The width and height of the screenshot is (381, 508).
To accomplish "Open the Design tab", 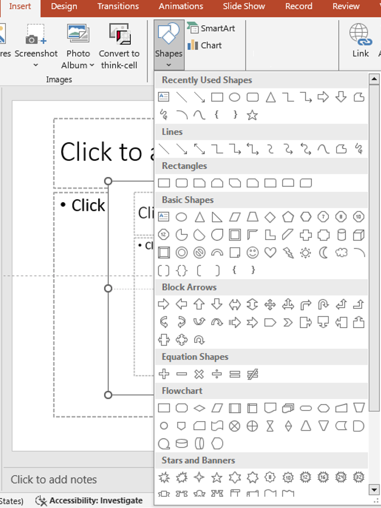I will [x=64, y=6].
